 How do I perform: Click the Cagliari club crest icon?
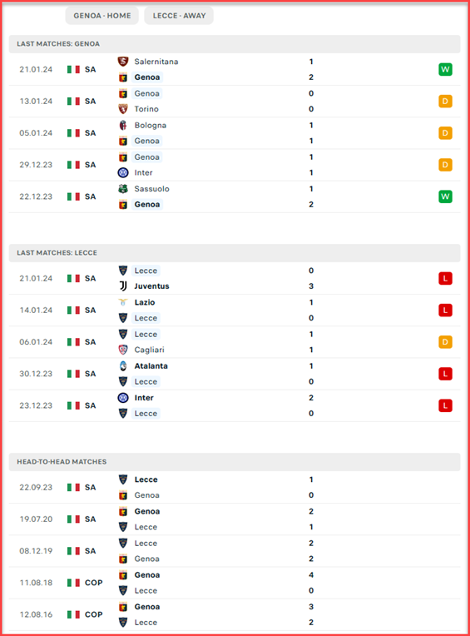pyautogui.click(x=123, y=350)
